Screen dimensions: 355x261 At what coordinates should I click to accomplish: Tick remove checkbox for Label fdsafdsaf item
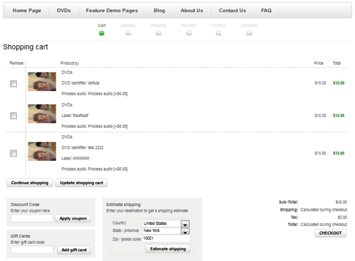13,116
